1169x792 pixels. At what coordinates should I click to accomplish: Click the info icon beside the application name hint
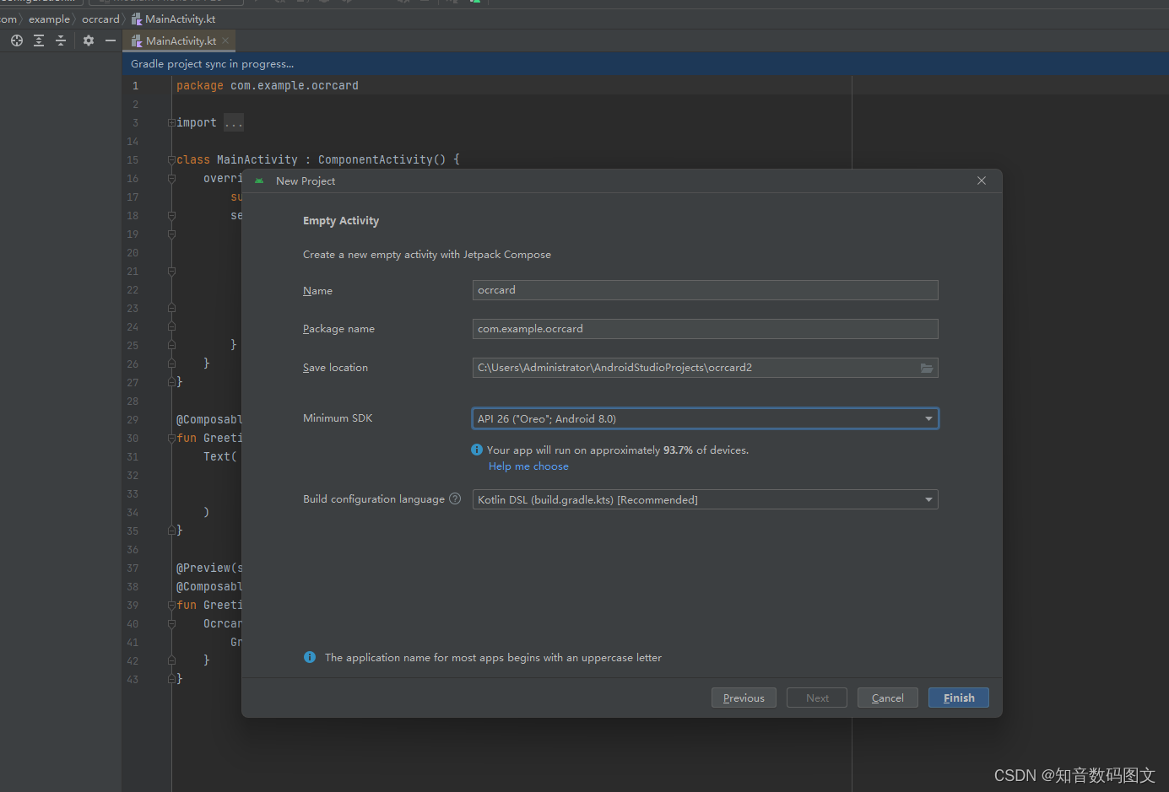click(309, 657)
